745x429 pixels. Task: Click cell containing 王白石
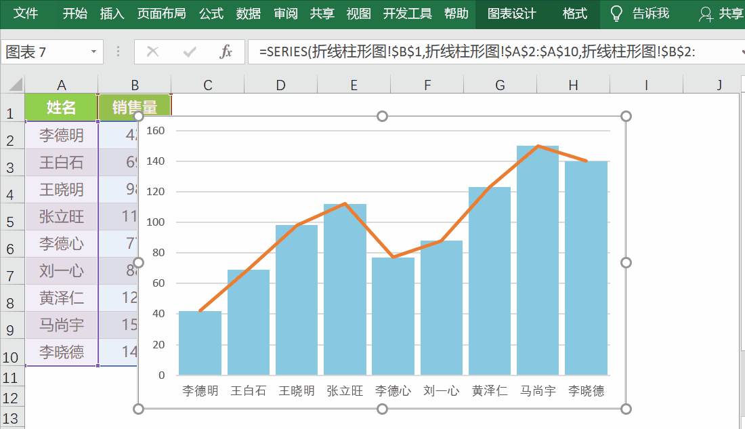[x=61, y=162]
